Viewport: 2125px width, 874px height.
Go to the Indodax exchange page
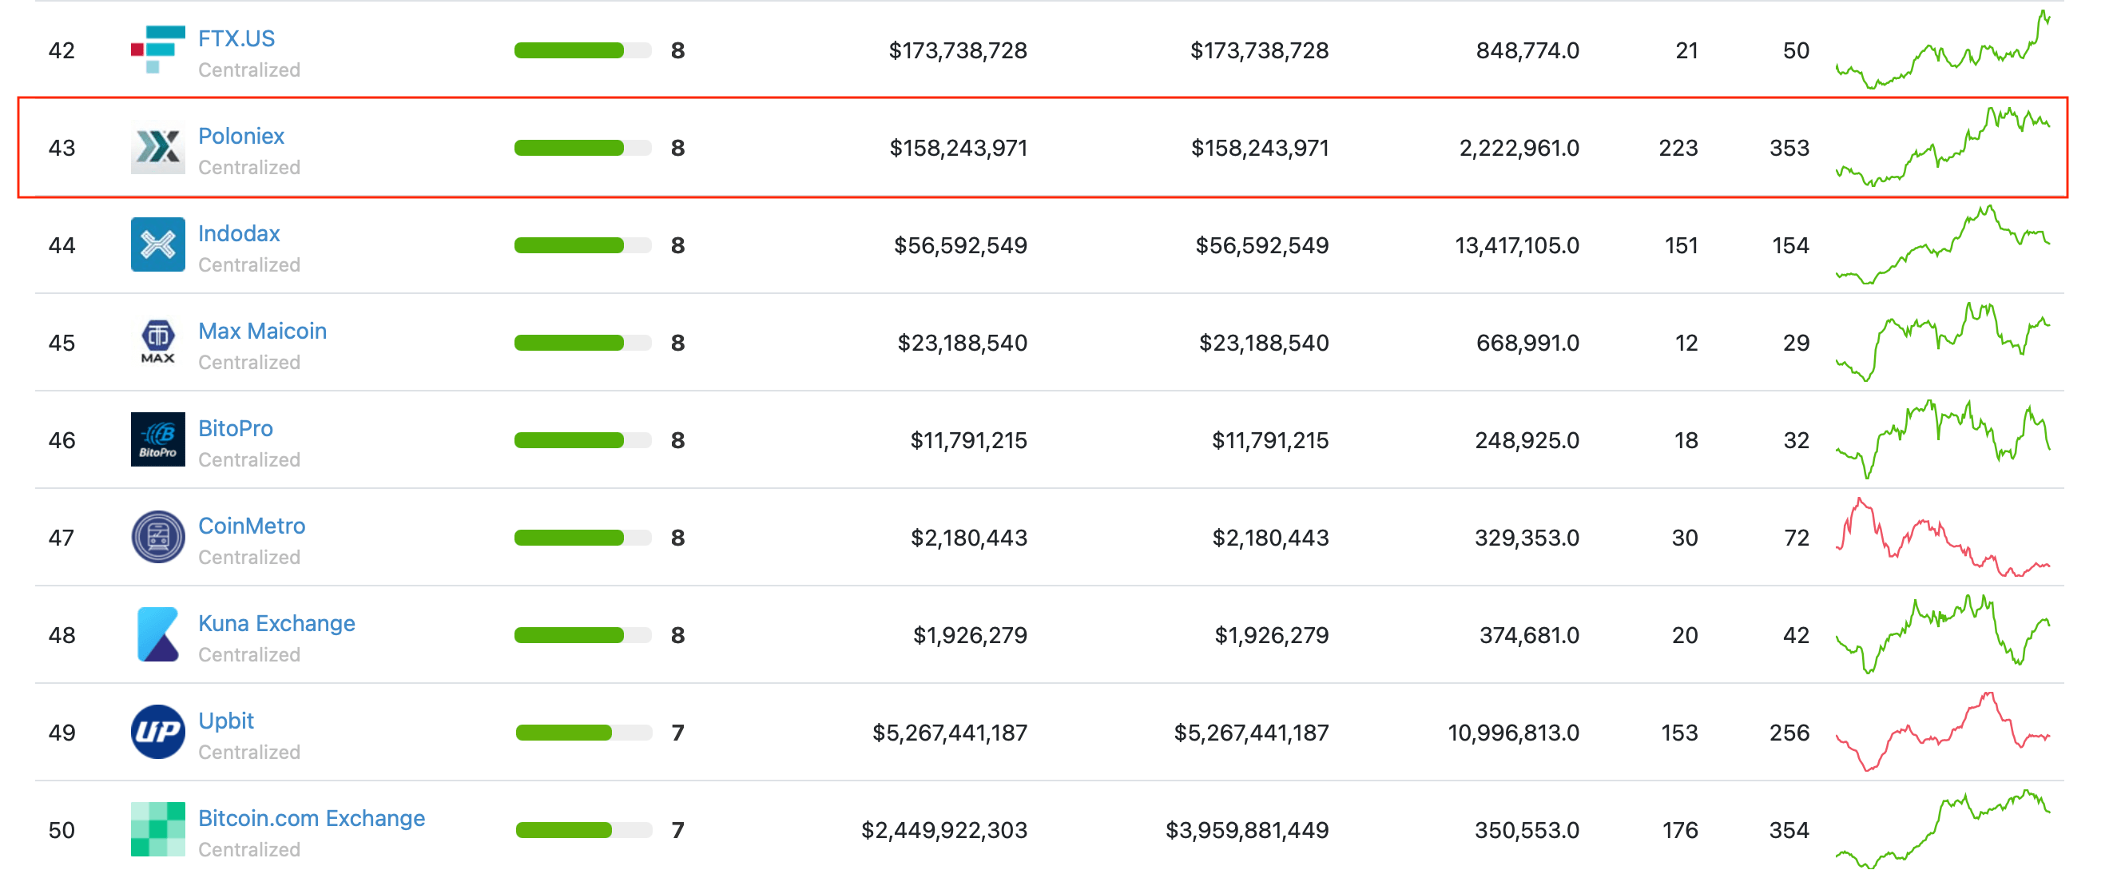tap(238, 233)
